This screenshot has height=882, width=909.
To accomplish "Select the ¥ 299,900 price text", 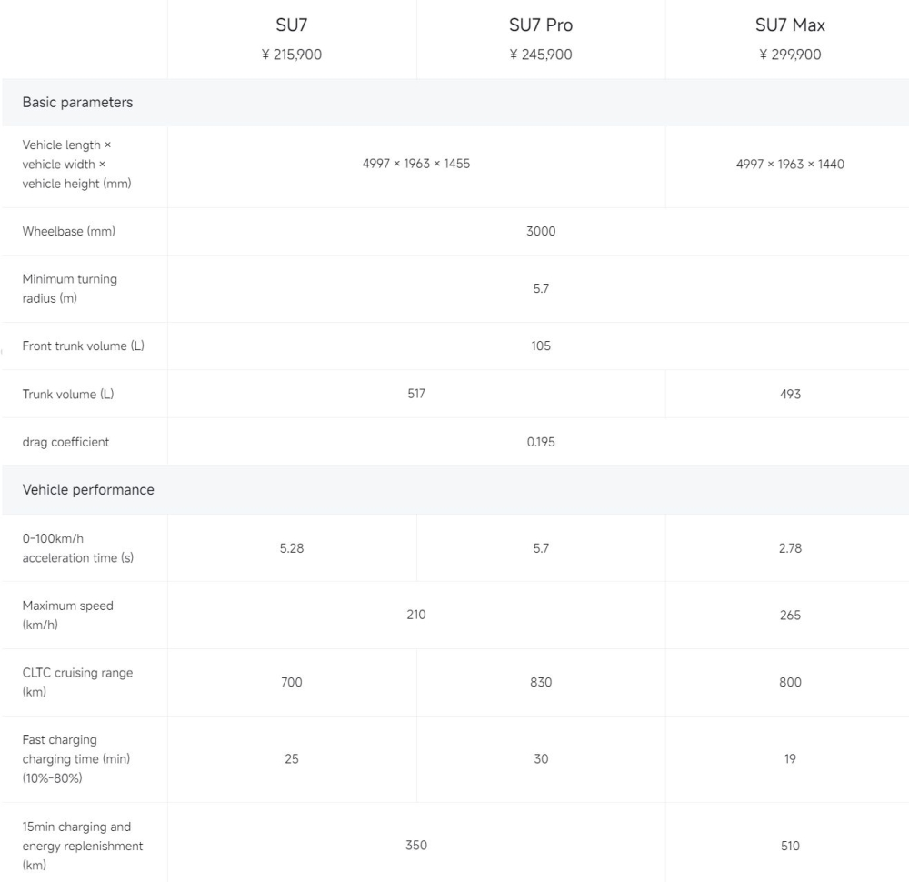I will (x=790, y=55).
